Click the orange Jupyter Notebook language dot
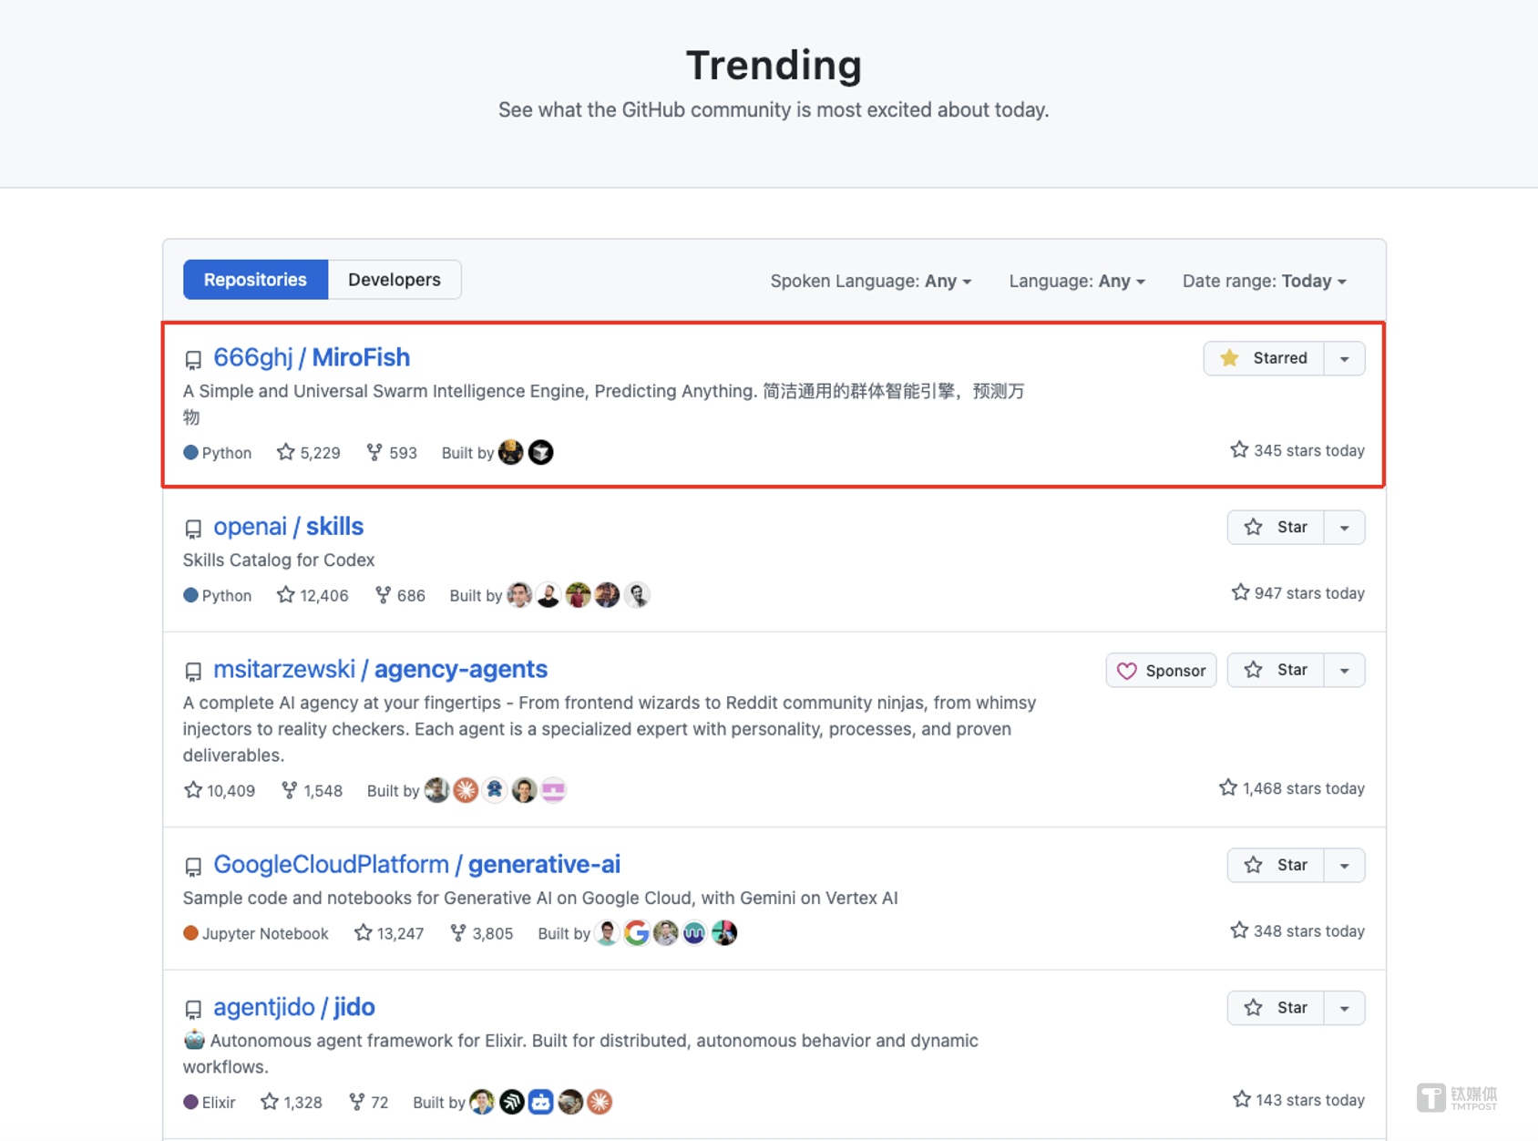 point(190,932)
